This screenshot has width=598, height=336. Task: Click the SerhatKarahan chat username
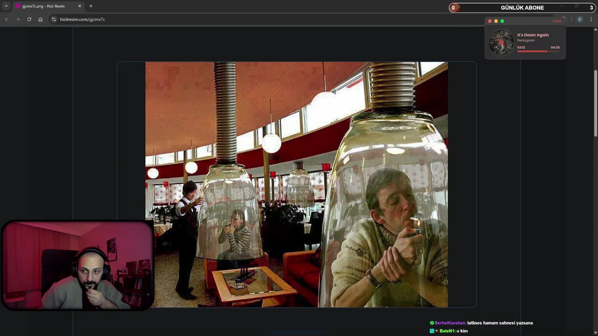tap(450, 323)
